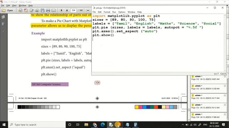
Task: Open the File menu in IDLE pie.py window
Action: point(94,12)
